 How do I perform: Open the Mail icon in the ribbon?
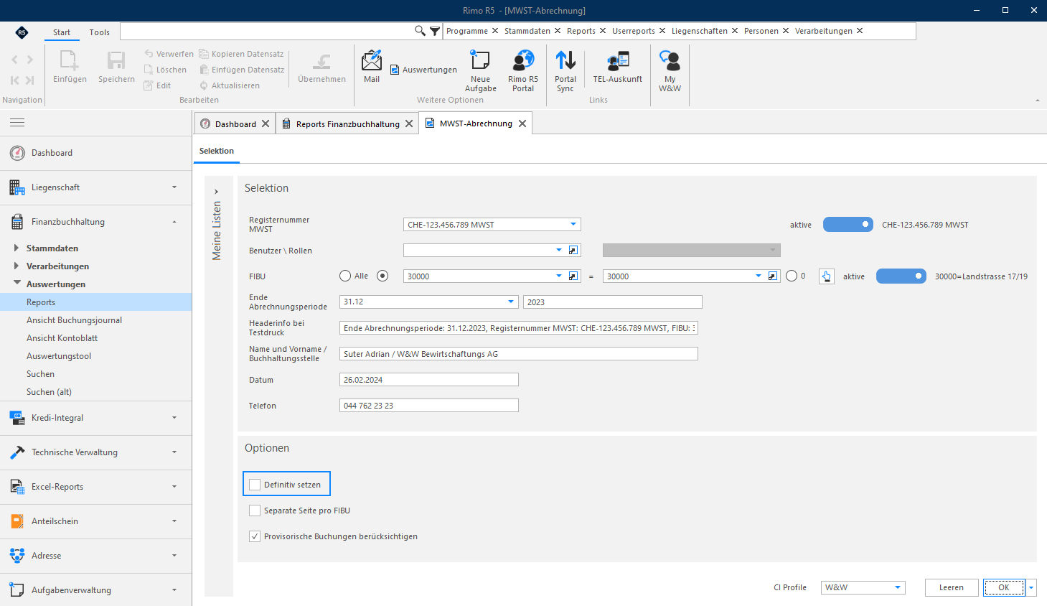click(372, 67)
